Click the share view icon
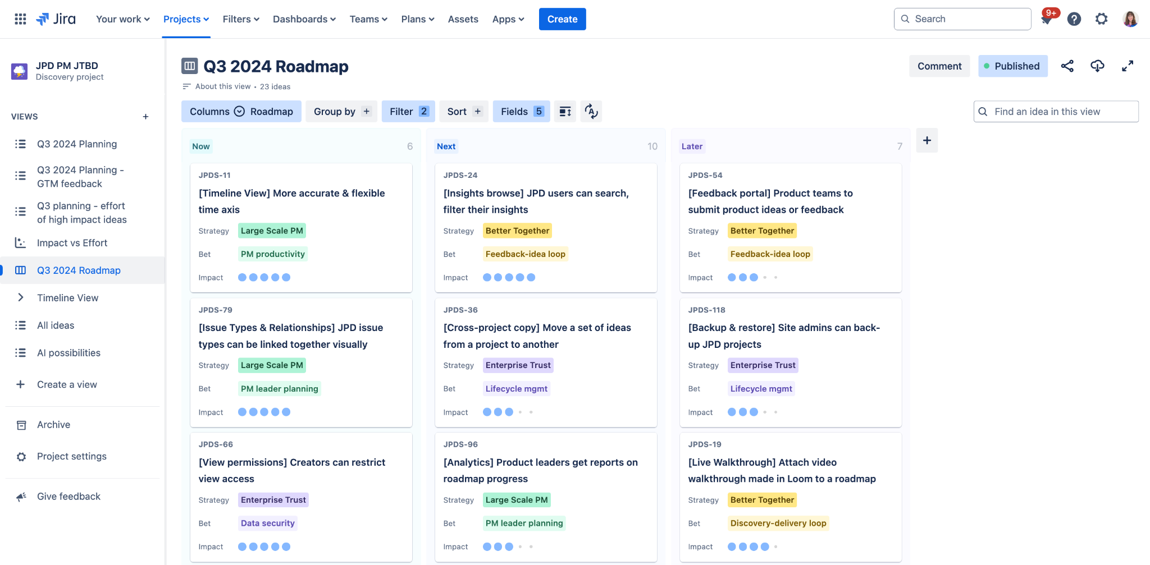Image resolution: width=1150 pixels, height=565 pixels. point(1067,66)
